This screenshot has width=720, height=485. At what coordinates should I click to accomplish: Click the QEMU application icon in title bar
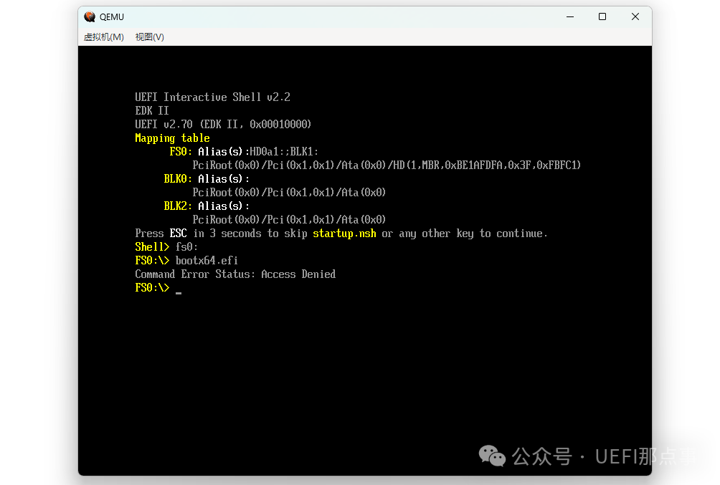(x=90, y=17)
